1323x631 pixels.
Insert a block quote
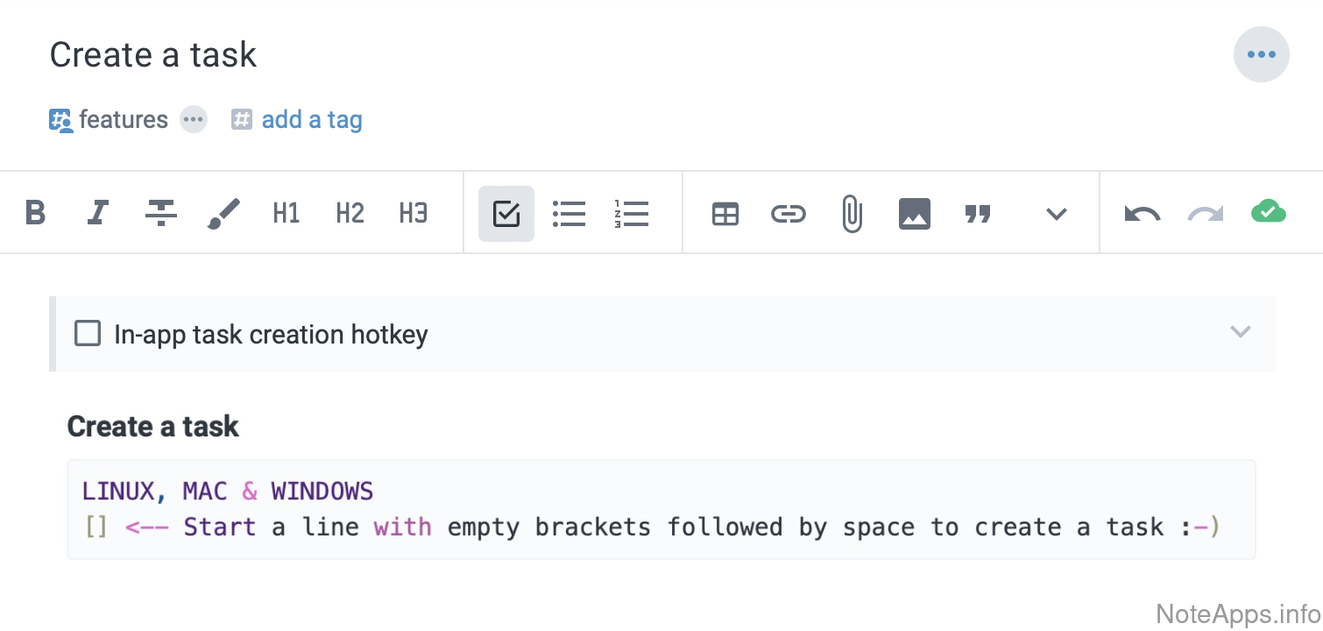click(x=977, y=214)
